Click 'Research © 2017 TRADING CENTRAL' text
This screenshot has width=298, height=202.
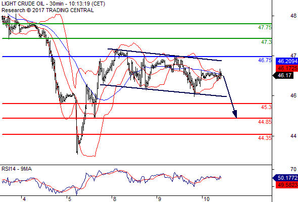tap(47, 10)
